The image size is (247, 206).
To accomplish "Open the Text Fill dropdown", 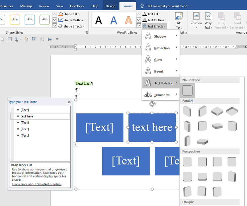I will point(151,14).
